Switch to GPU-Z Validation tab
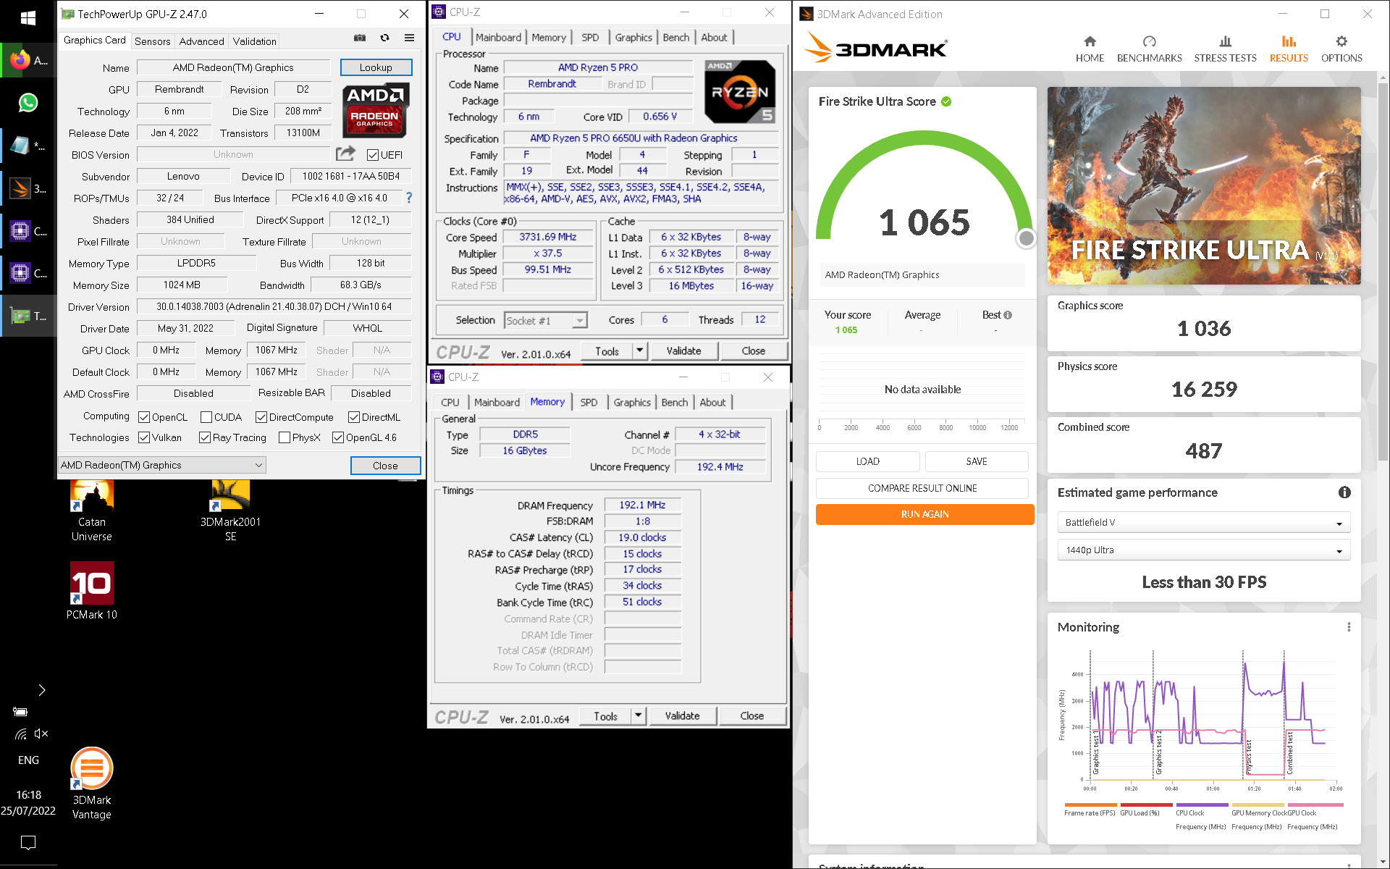This screenshot has width=1390, height=869. [x=254, y=41]
